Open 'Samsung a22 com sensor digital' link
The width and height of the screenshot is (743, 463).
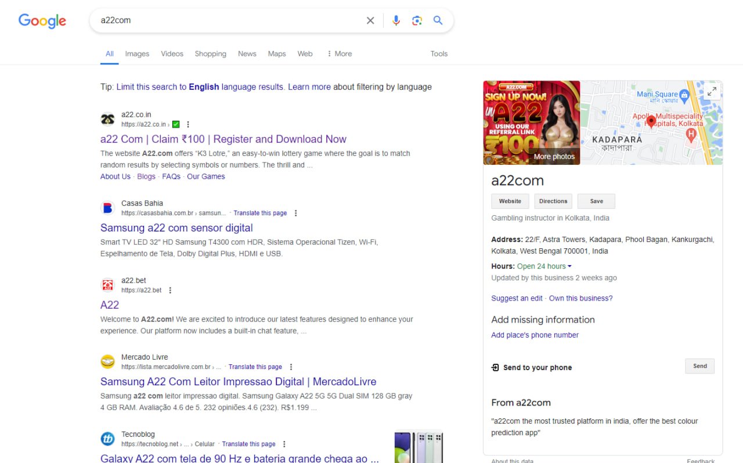[176, 228]
